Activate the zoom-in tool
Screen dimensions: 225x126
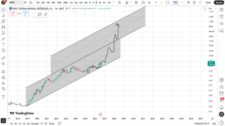pos(3,64)
